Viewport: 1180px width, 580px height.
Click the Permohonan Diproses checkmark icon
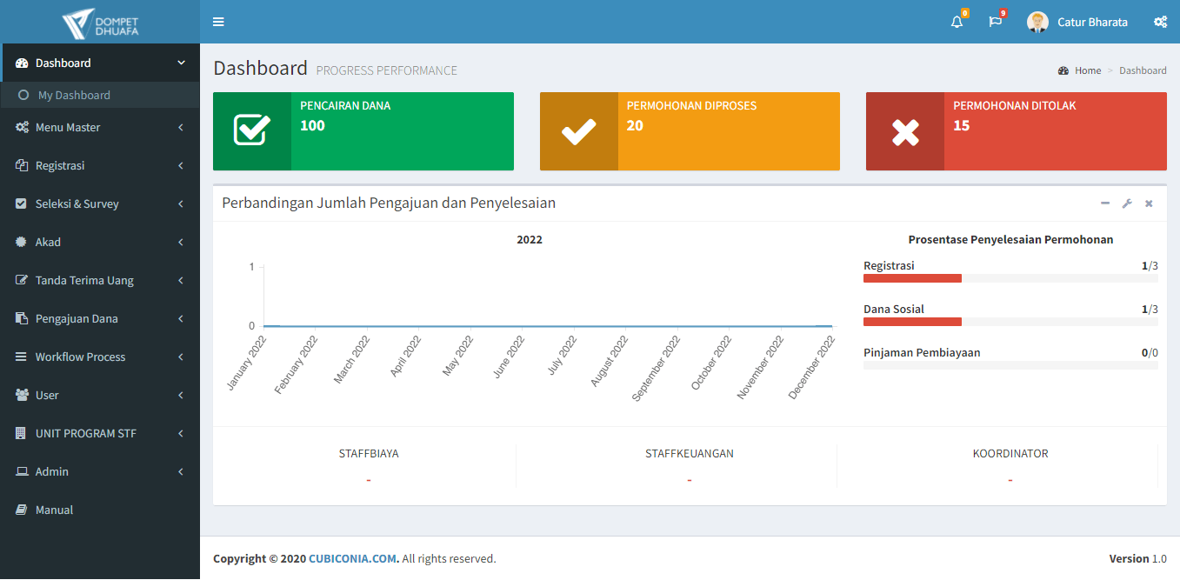tap(578, 131)
